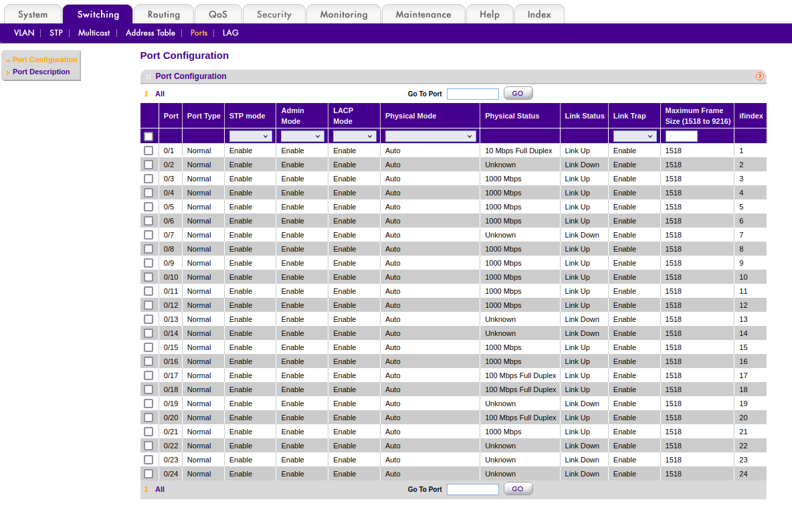Viewport: 792px width, 532px height.
Task: Expand the Link Trap dropdown
Action: point(634,137)
